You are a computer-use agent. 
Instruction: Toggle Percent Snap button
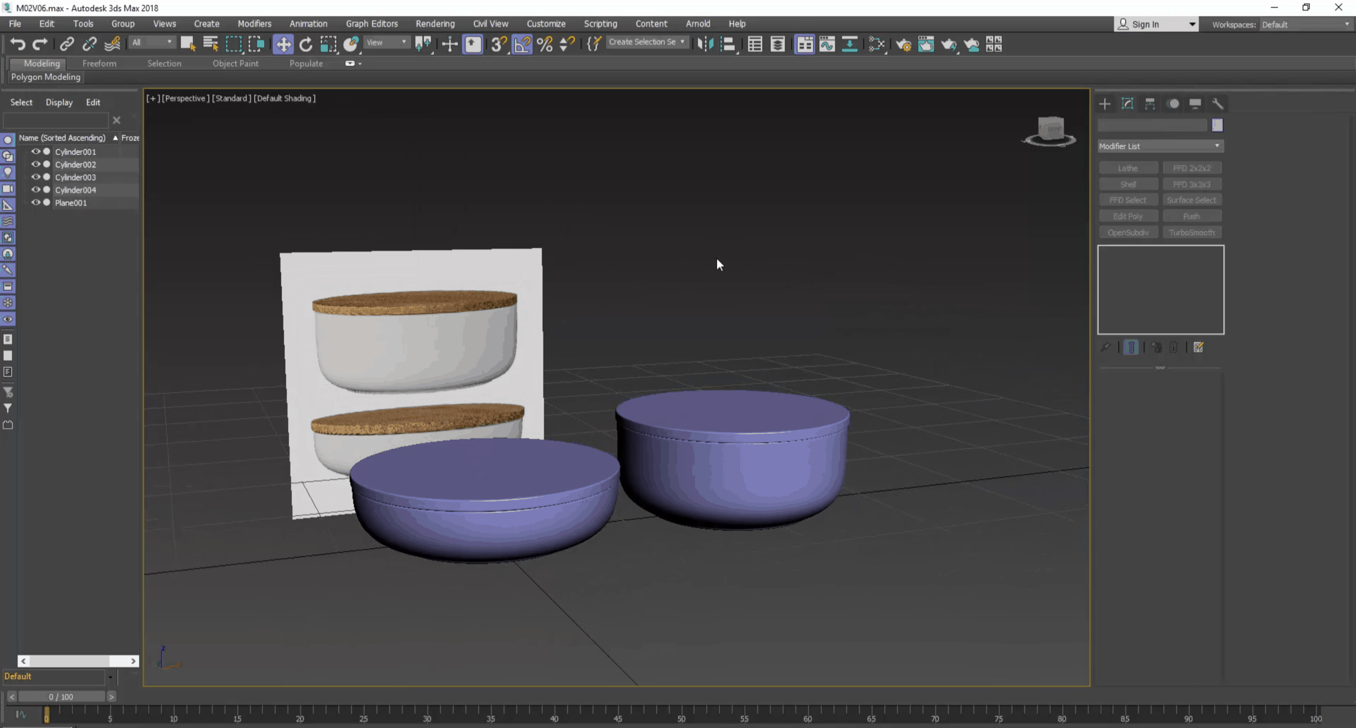(545, 44)
